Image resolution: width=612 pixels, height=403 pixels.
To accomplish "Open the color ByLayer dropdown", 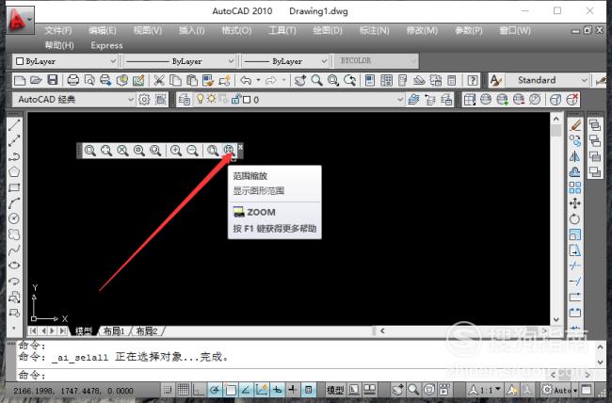I will (x=65, y=61).
